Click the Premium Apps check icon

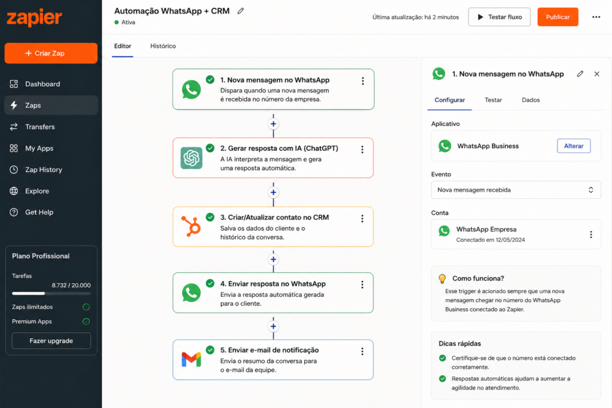coord(86,321)
